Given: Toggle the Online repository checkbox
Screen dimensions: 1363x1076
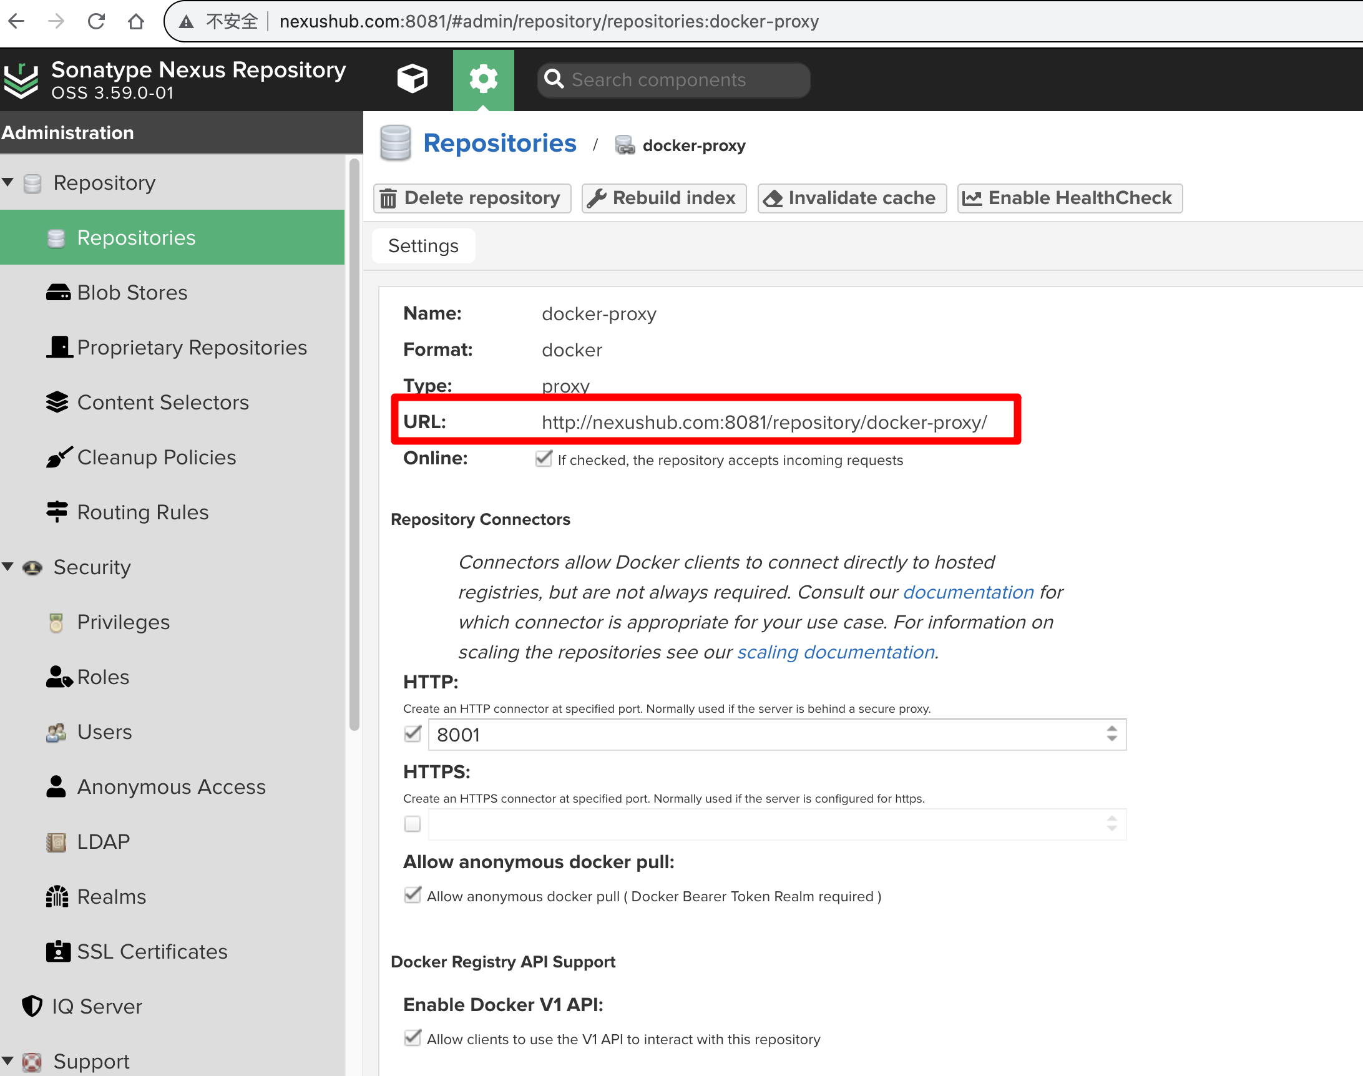Looking at the screenshot, I should (x=544, y=459).
